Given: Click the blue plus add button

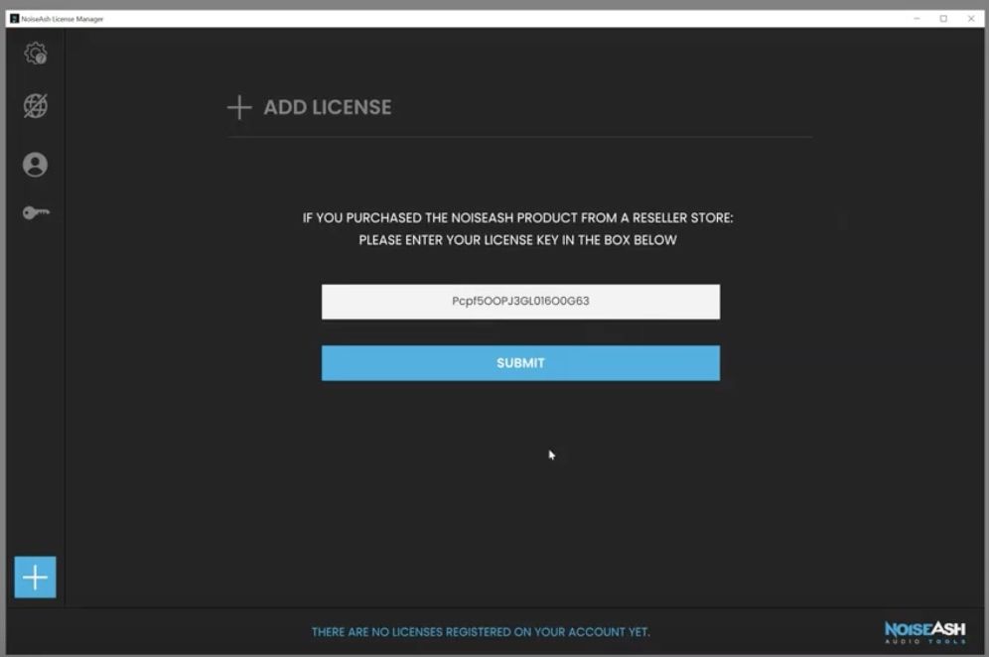Looking at the screenshot, I should (x=36, y=577).
